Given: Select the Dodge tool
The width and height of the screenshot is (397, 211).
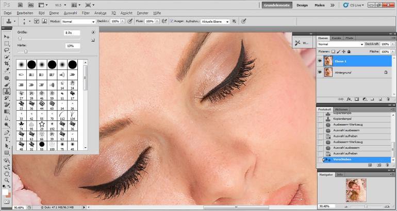Looking at the screenshot, I should (x=7, y=125).
